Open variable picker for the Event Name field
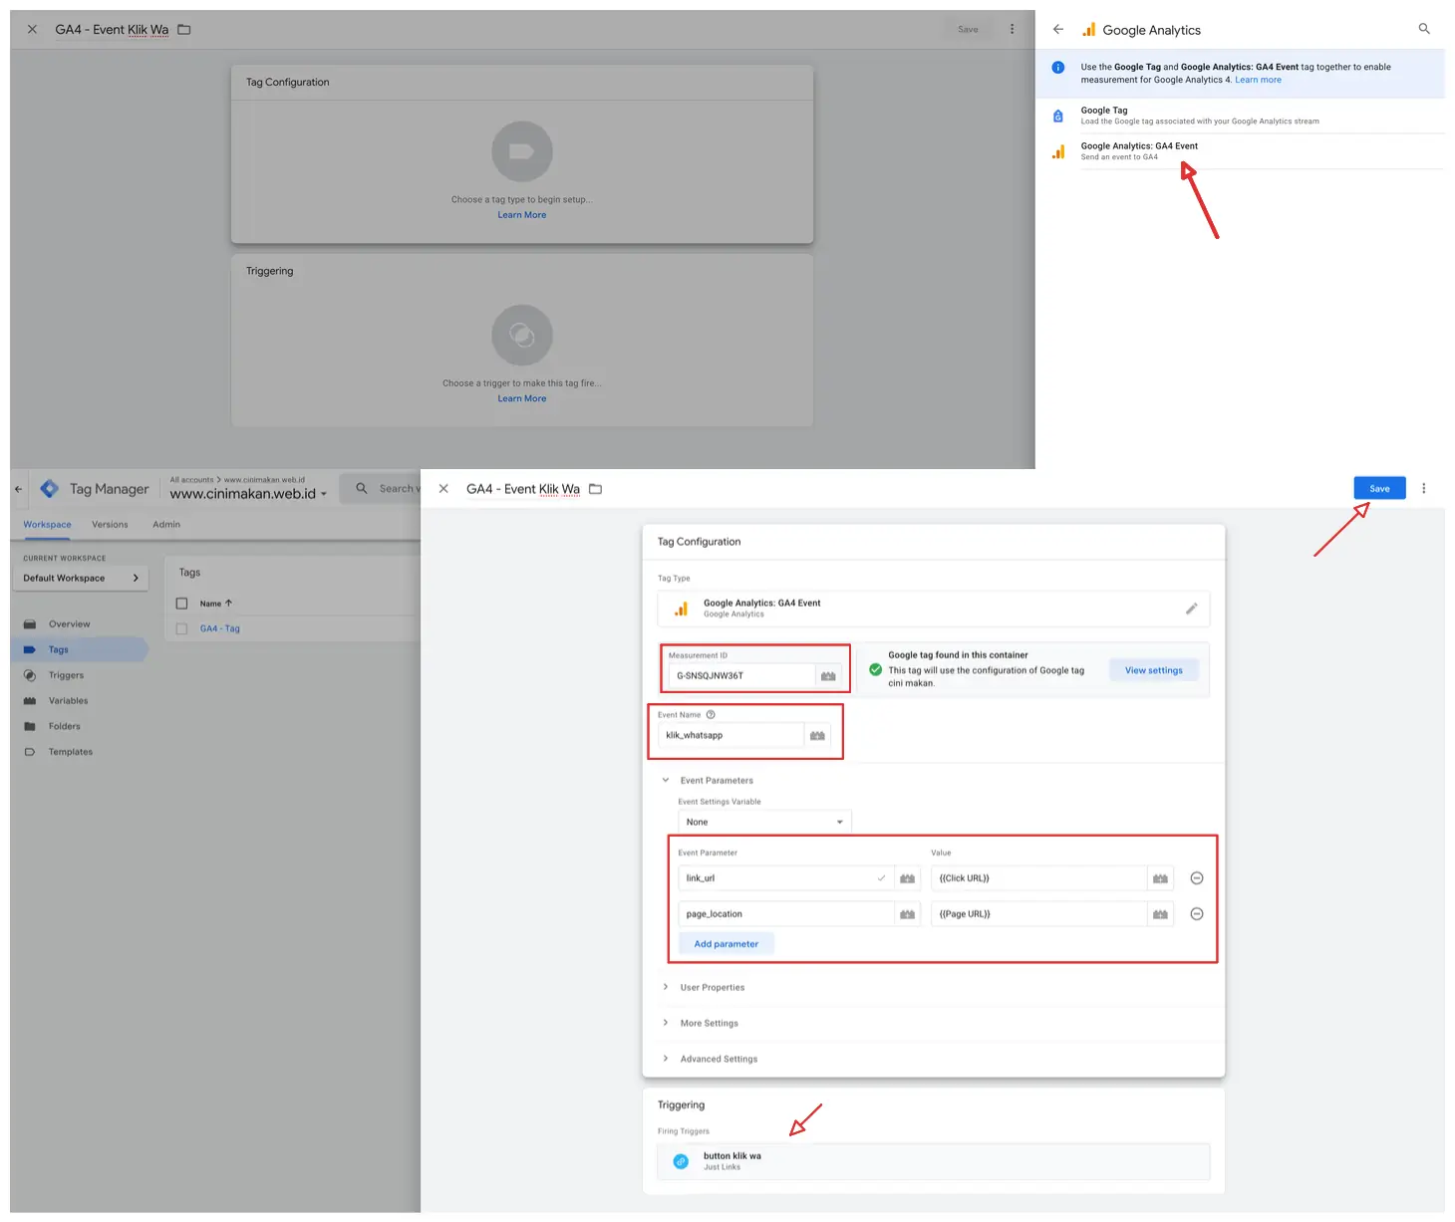Image resolution: width=1455 pixels, height=1222 pixels. pyautogui.click(x=818, y=736)
